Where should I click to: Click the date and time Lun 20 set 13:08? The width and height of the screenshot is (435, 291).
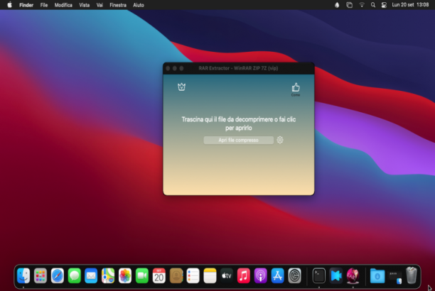click(410, 5)
